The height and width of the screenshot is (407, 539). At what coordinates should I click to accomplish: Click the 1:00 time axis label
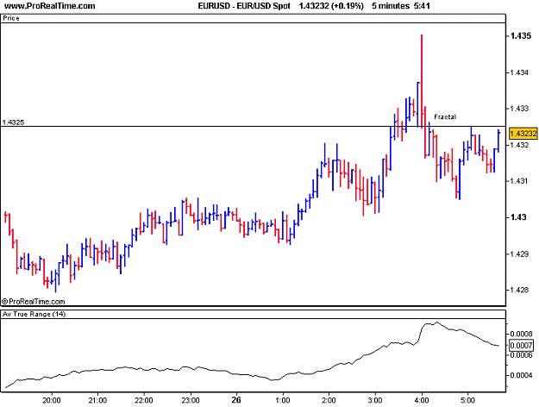(x=283, y=400)
